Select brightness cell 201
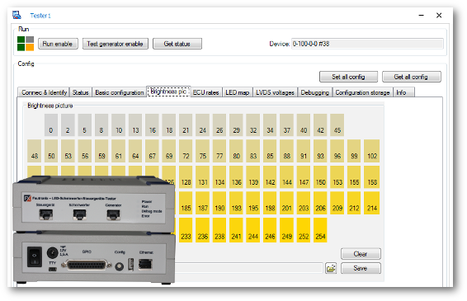467x301 pixels. pyautogui.click(x=286, y=203)
